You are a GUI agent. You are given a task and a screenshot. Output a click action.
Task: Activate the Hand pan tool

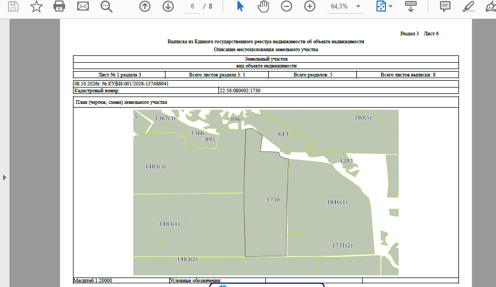pyautogui.click(x=263, y=6)
